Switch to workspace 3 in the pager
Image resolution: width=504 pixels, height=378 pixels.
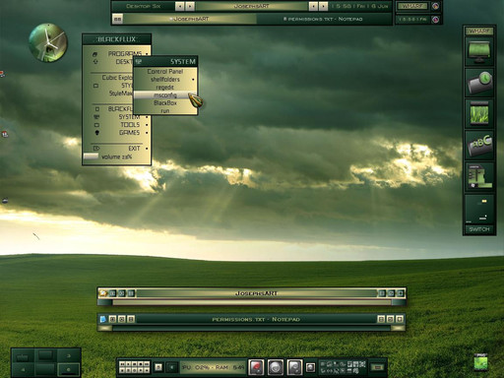(x=69, y=356)
